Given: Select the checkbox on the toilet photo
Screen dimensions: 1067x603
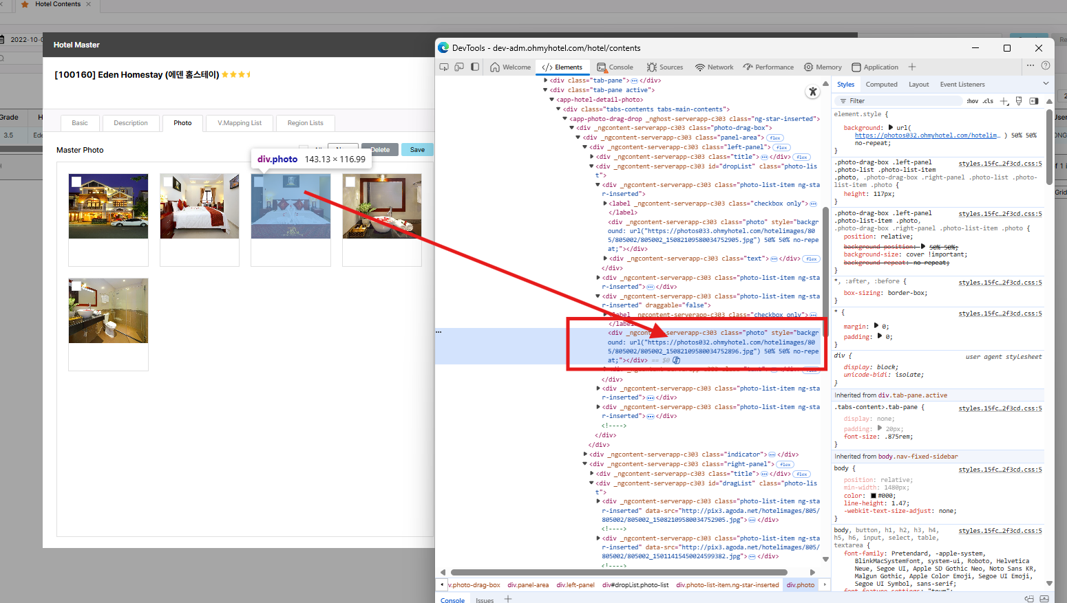Looking at the screenshot, I should tap(76, 286).
